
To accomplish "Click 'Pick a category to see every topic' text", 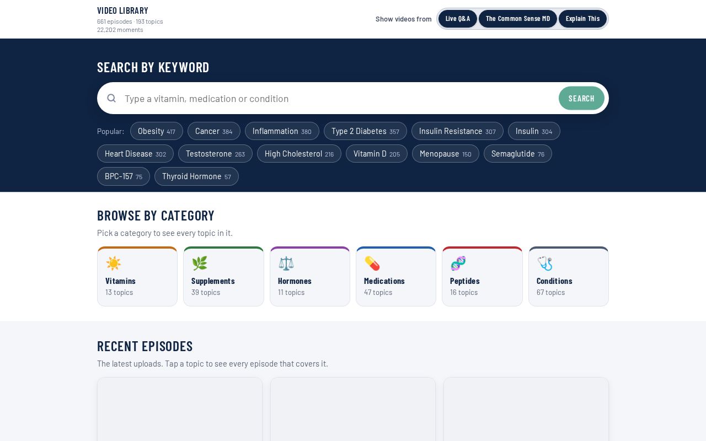I will tap(165, 233).
